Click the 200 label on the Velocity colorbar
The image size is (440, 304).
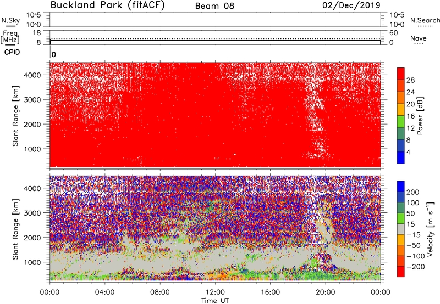[x=413, y=192]
